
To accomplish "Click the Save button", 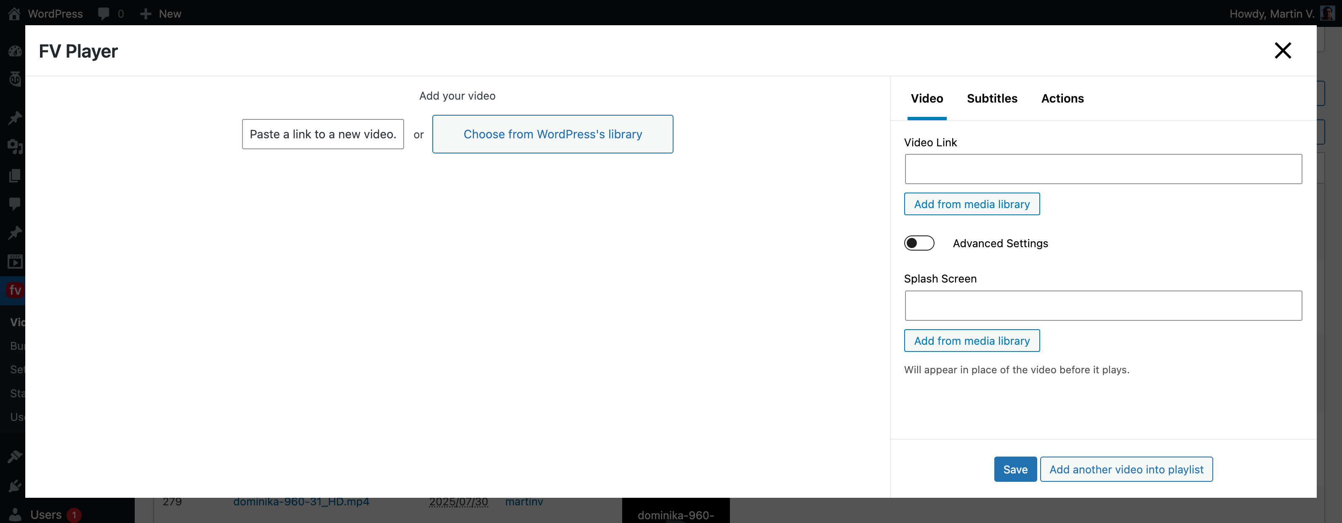I will (1015, 469).
